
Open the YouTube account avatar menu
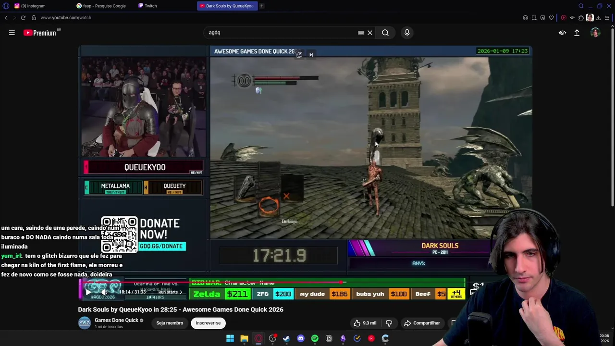(595, 33)
